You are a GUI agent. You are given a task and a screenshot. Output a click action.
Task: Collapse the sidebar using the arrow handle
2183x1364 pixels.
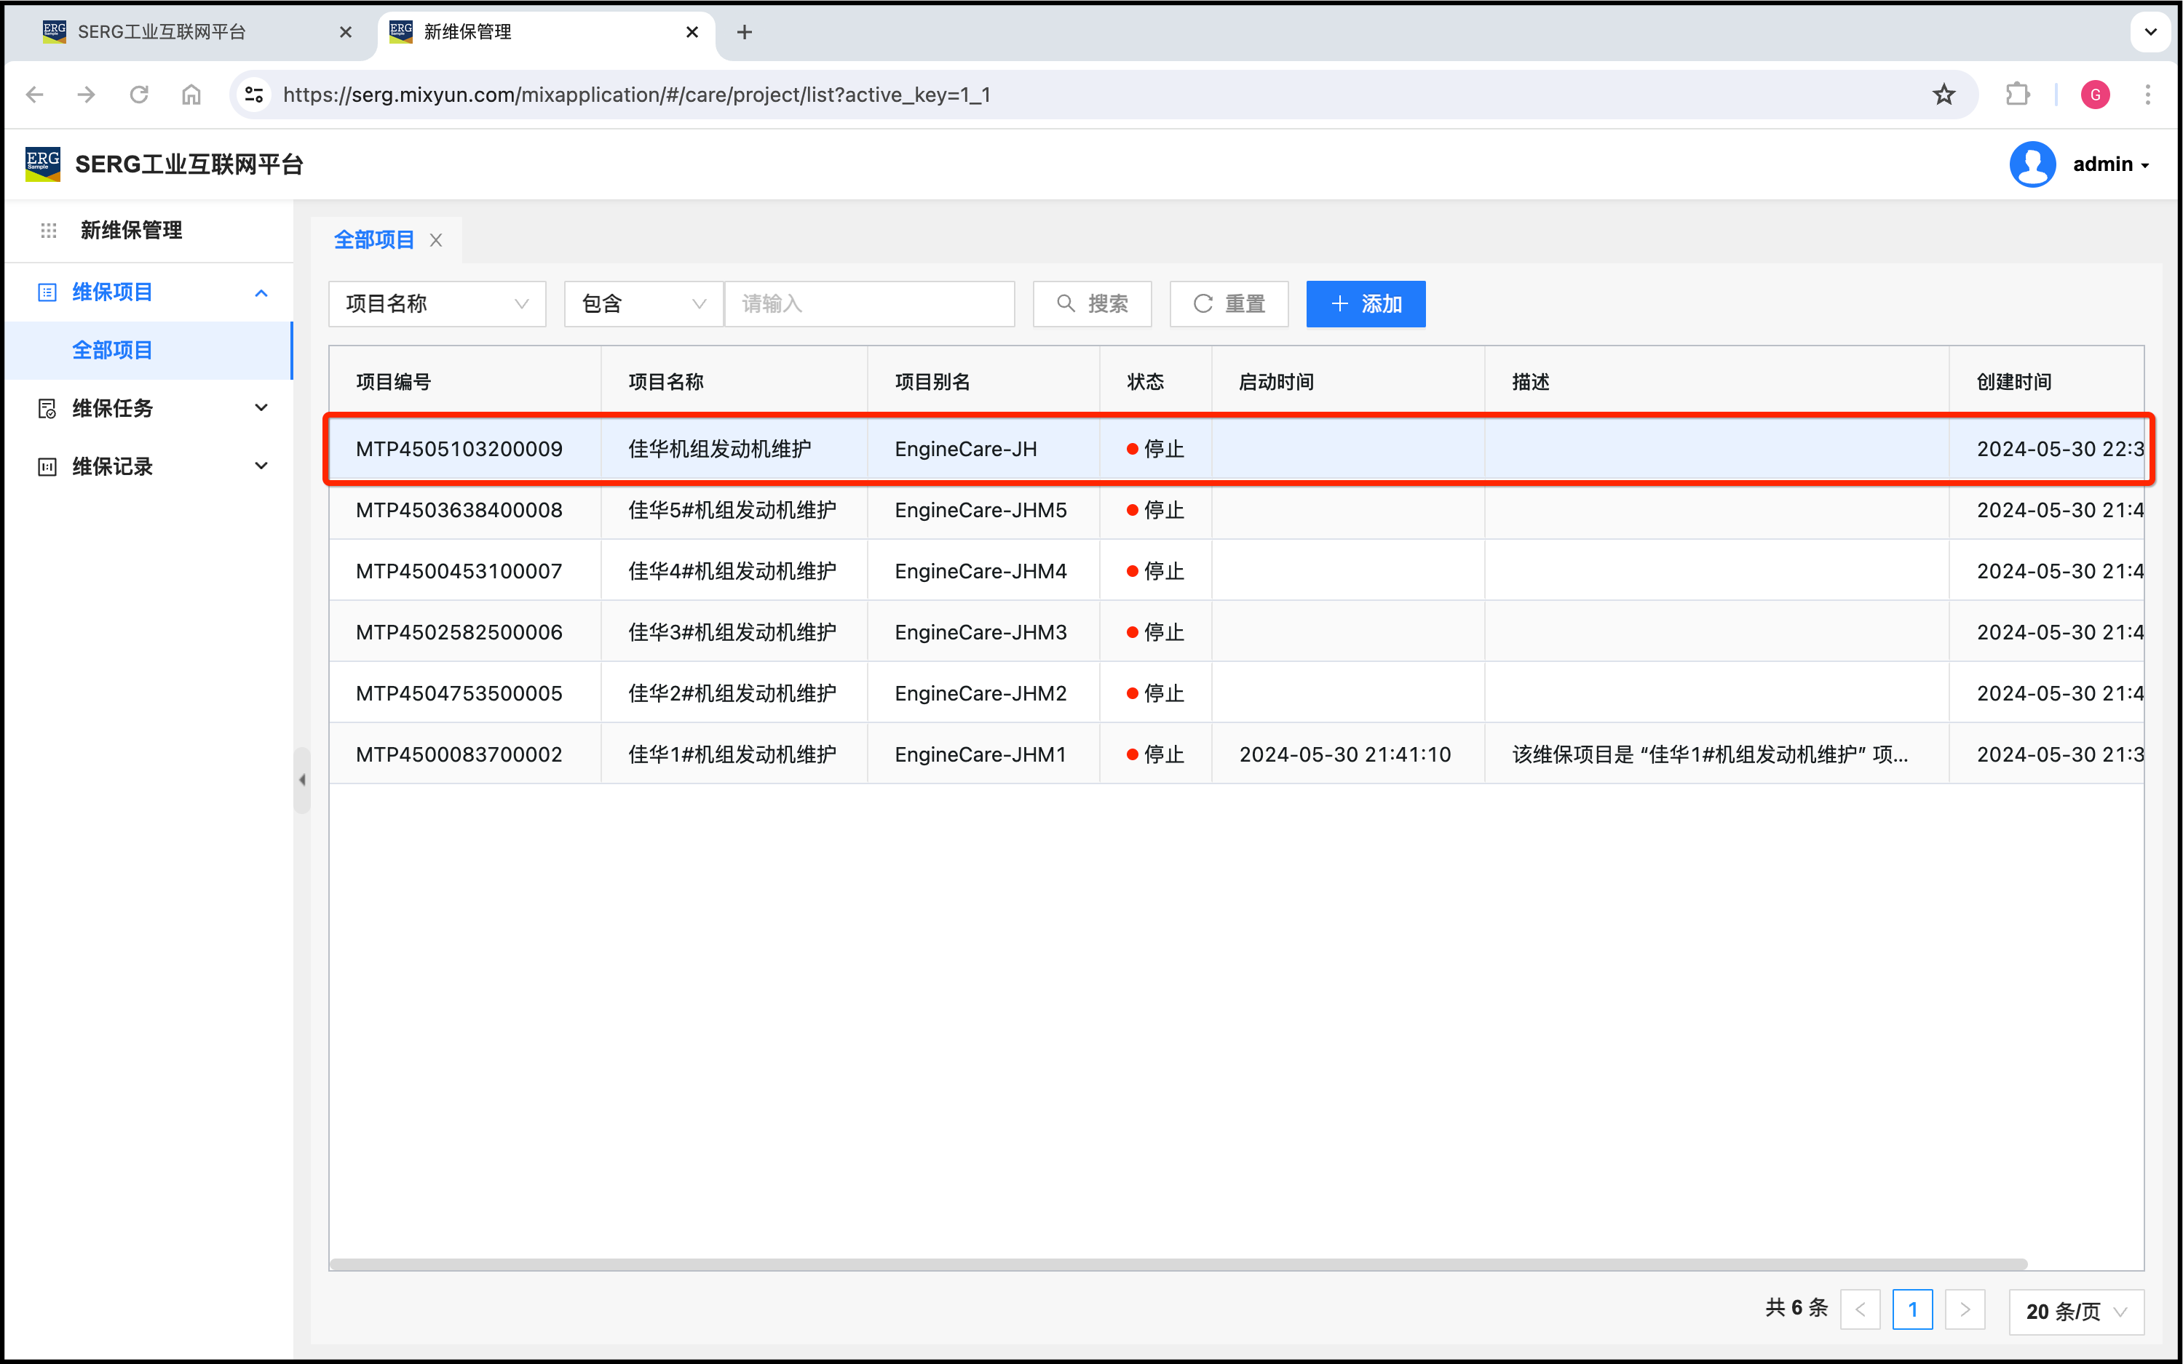click(x=302, y=781)
